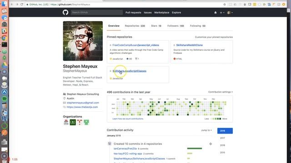The image size is (291, 163).
Task: Open the freeCodeCamp green organization avatar
Action: pos(73,122)
